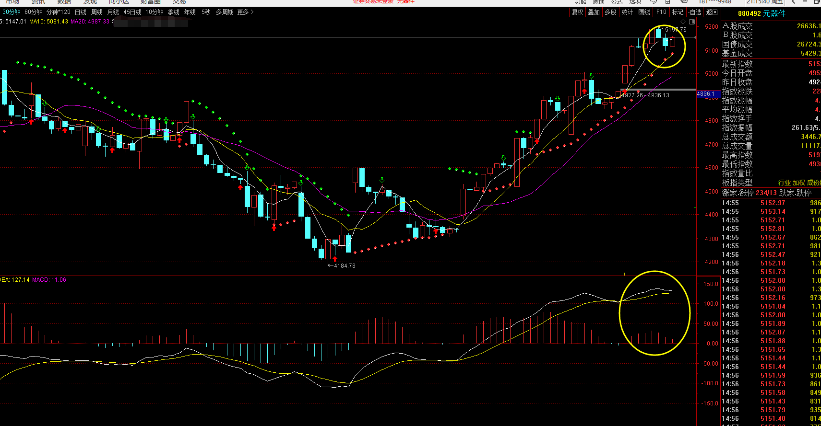This screenshot has height=426, width=821.
Task: Select the 5秒 period tab
Action: (206, 12)
